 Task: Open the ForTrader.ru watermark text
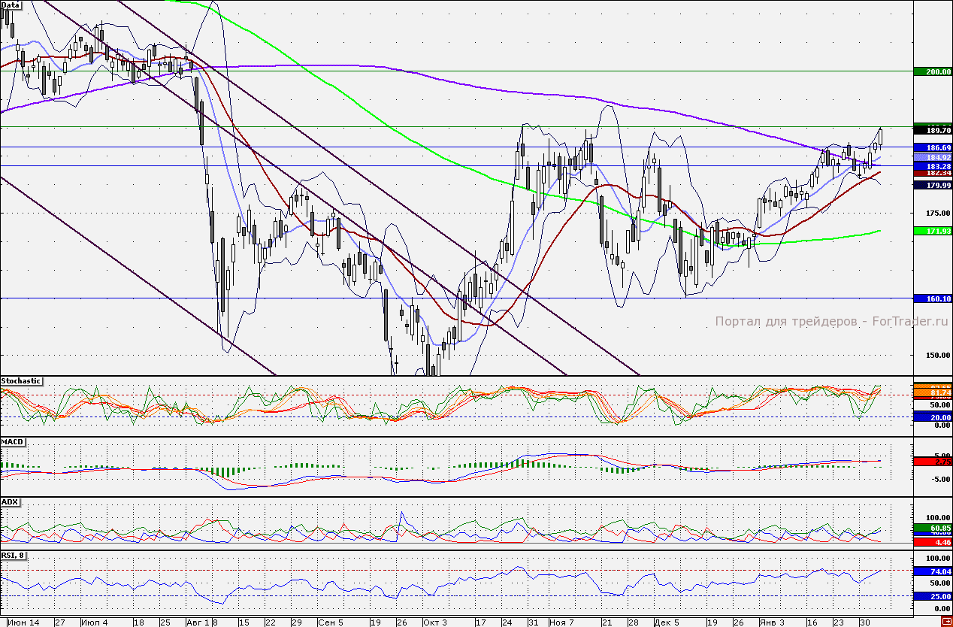[832, 321]
